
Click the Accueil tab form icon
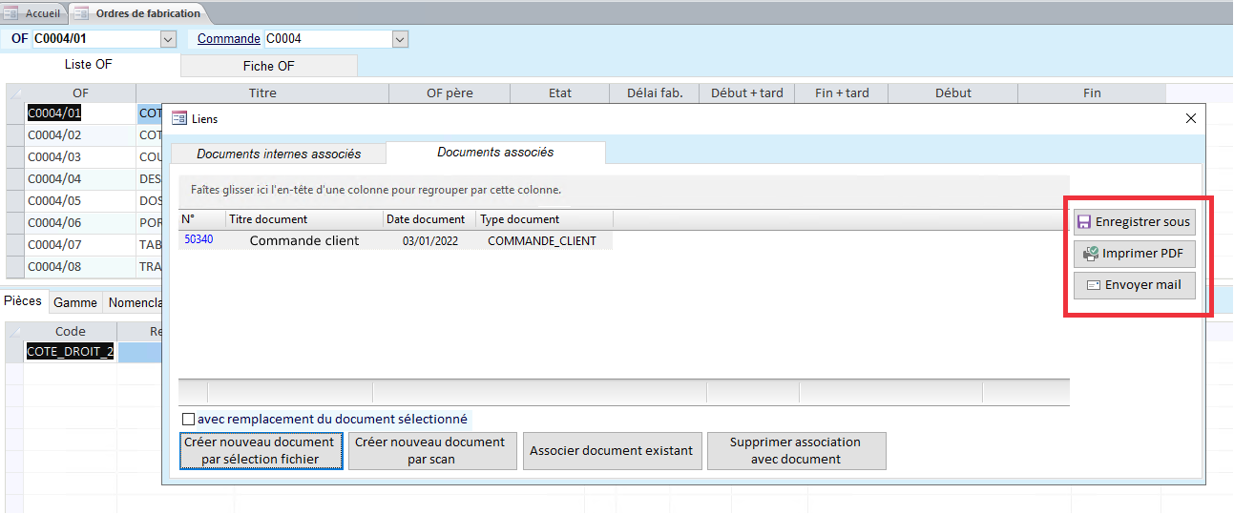[12, 13]
